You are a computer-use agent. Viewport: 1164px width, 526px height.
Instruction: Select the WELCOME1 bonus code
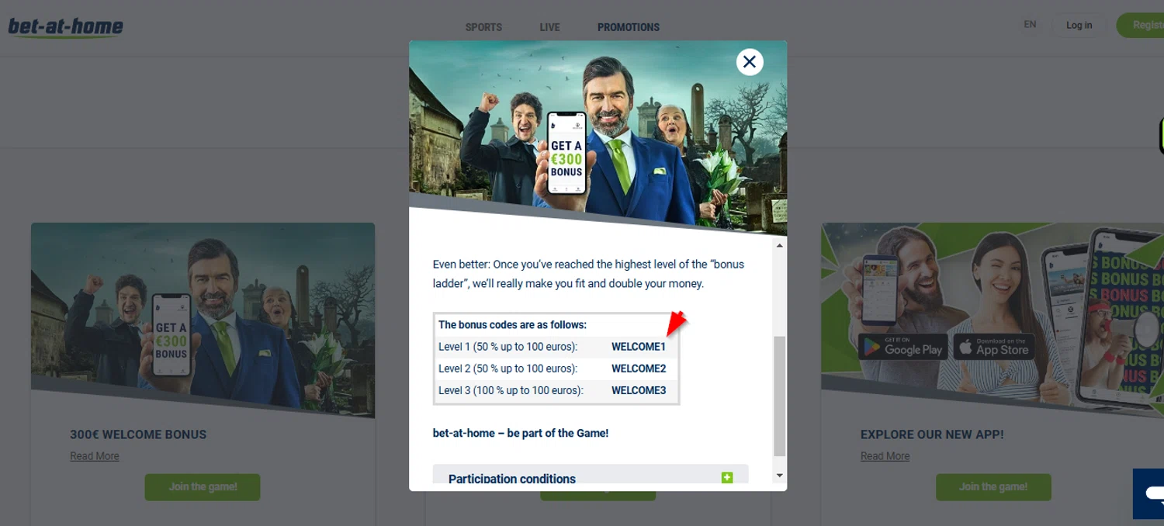click(x=639, y=347)
